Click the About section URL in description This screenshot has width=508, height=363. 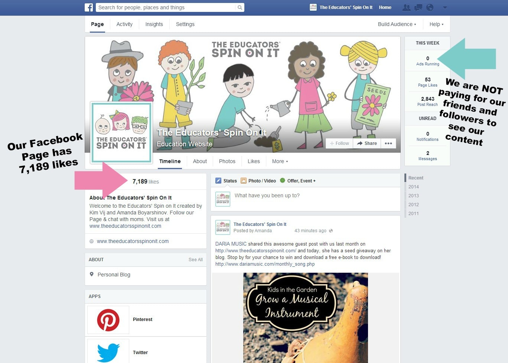(125, 226)
